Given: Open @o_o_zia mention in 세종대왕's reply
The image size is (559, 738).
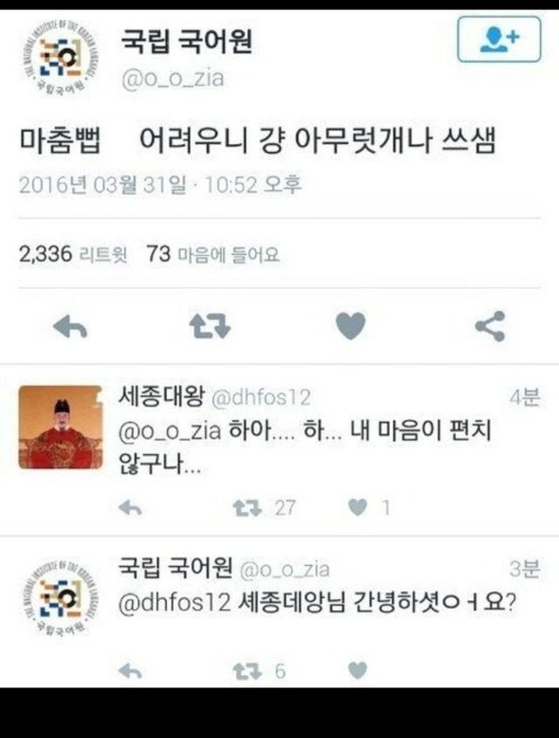Looking at the screenshot, I should point(169,431).
